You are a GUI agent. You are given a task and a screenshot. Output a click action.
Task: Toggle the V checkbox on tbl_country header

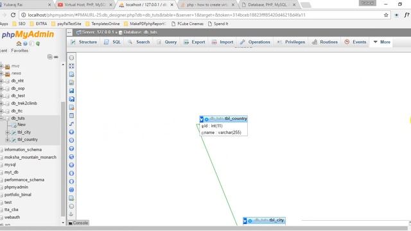coord(202,119)
